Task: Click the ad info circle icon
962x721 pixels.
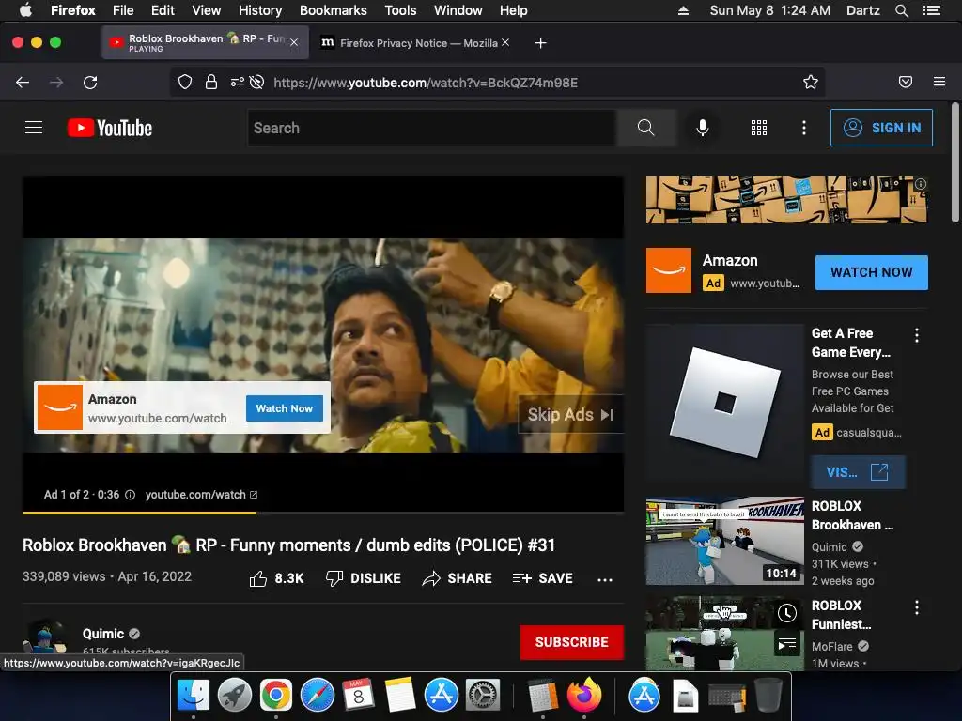Action: 130,495
